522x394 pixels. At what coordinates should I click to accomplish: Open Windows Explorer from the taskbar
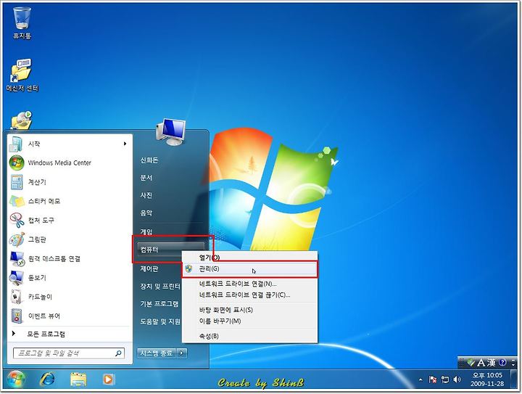78,379
